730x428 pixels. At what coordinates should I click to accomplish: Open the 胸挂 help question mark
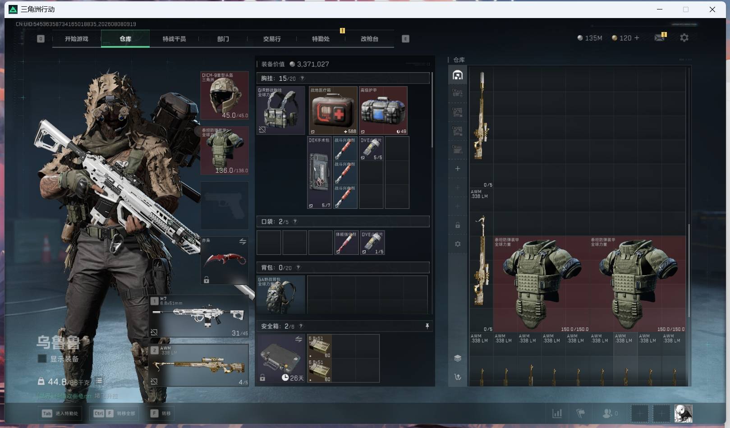tap(302, 78)
